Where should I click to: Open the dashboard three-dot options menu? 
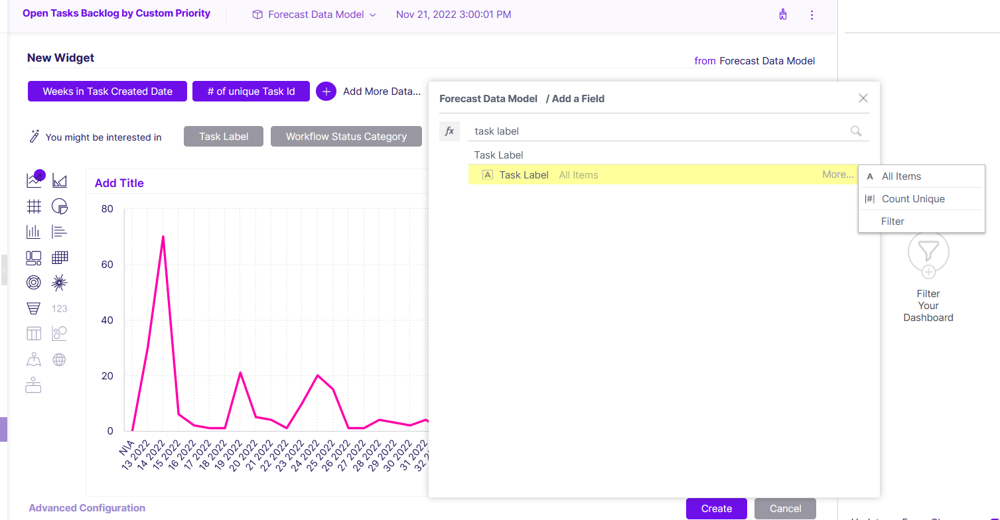click(812, 15)
